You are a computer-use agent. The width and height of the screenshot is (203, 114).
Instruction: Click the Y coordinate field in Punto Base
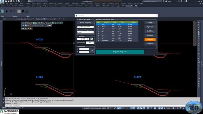(x=84, y=52)
